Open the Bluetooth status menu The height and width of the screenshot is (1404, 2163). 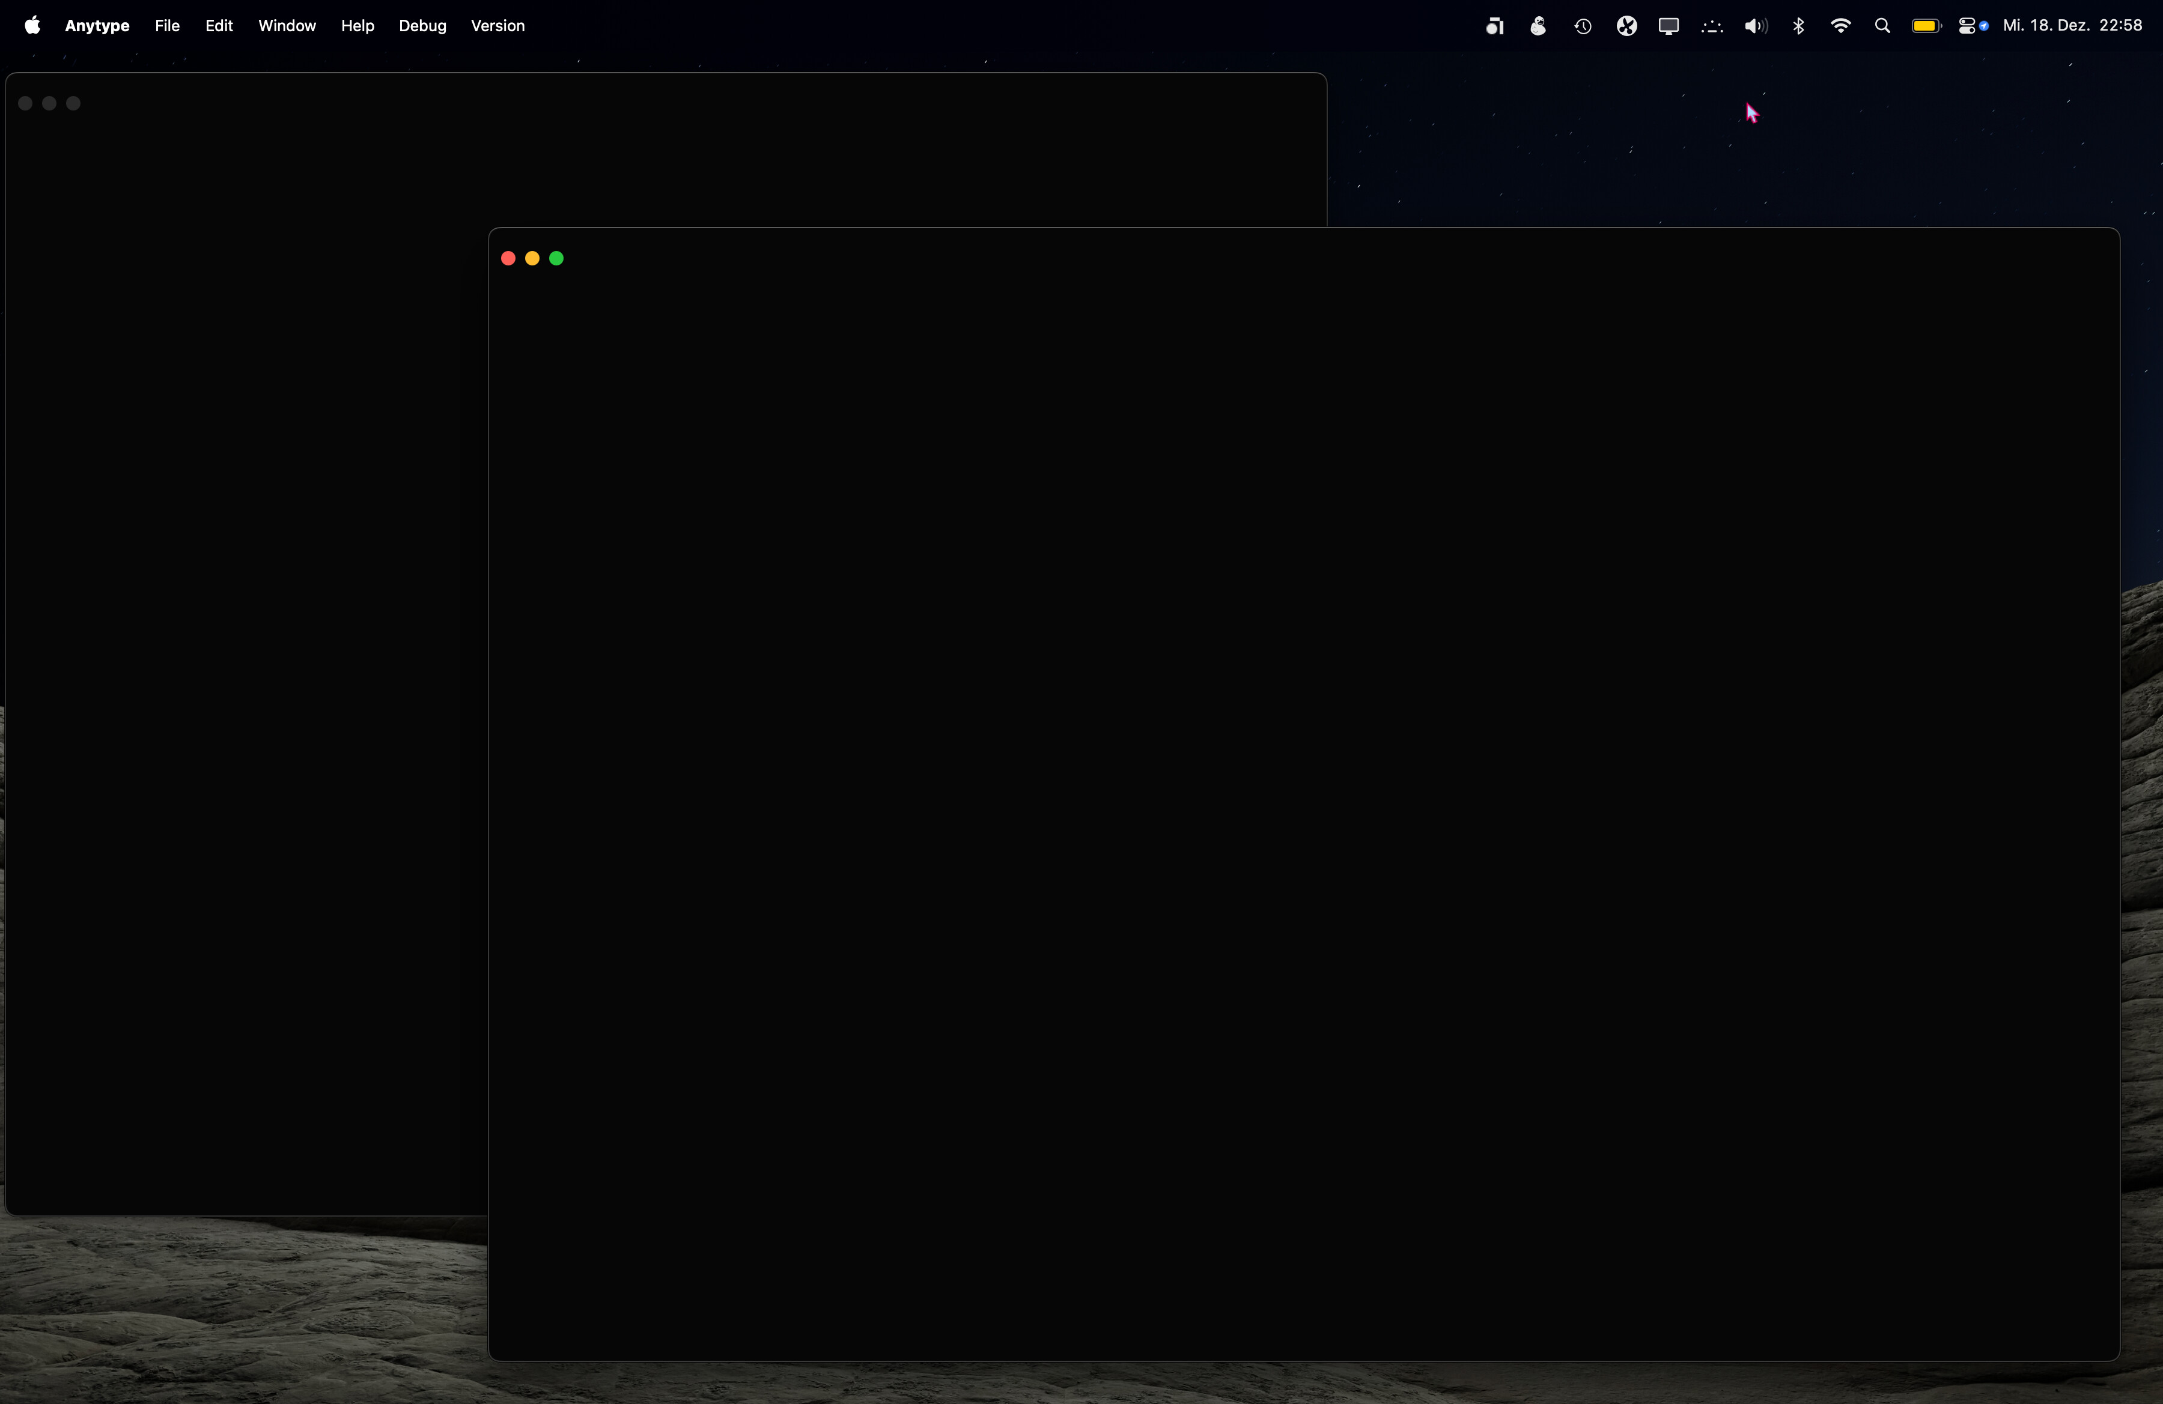click(1798, 25)
